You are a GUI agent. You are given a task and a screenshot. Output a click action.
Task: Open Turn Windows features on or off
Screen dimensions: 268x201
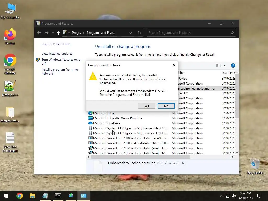pos(62,61)
